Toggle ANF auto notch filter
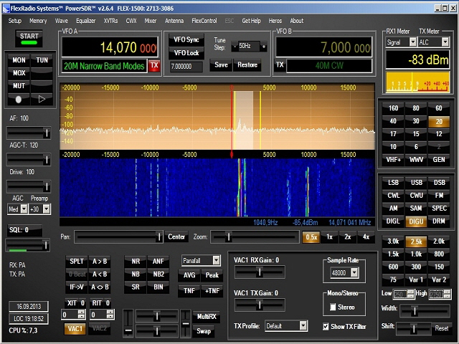 tap(158, 262)
